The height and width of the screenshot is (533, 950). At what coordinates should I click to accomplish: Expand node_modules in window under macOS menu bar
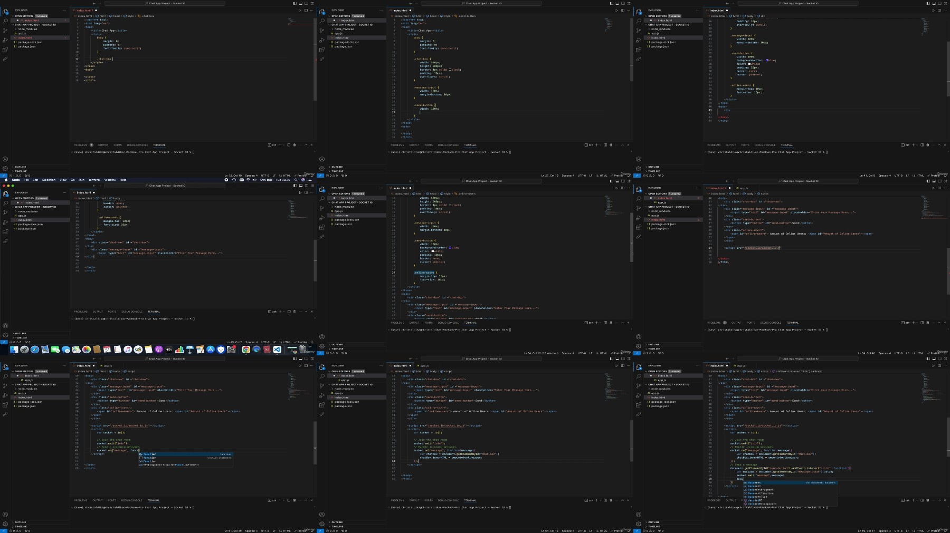click(41, 211)
